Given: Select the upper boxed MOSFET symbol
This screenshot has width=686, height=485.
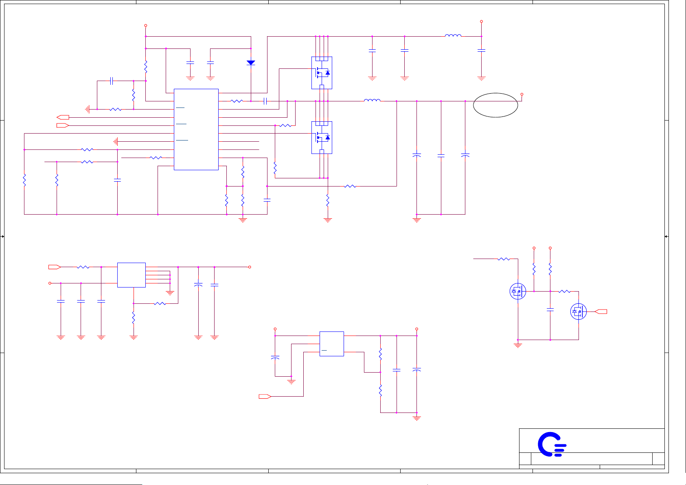Looking at the screenshot, I should coord(322,73).
